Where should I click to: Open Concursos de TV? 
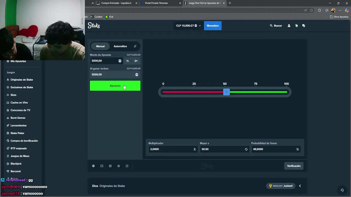(20, 110)
